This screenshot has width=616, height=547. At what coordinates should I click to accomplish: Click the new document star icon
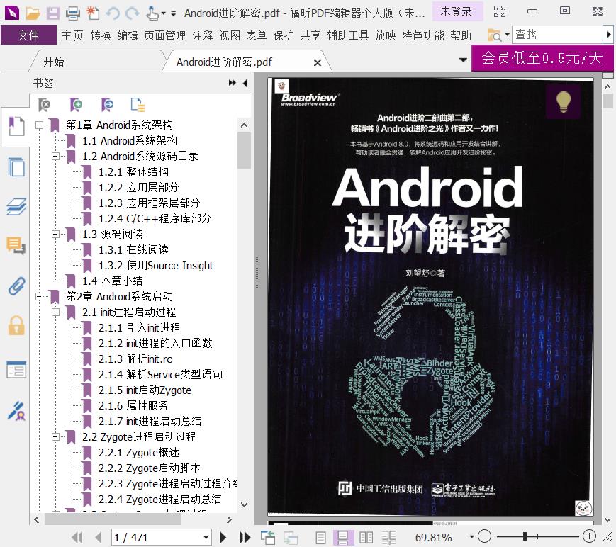93,13
